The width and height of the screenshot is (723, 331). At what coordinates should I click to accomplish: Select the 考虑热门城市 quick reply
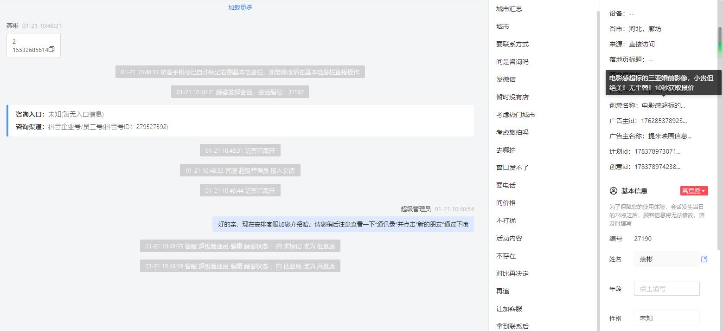[516, 115]
